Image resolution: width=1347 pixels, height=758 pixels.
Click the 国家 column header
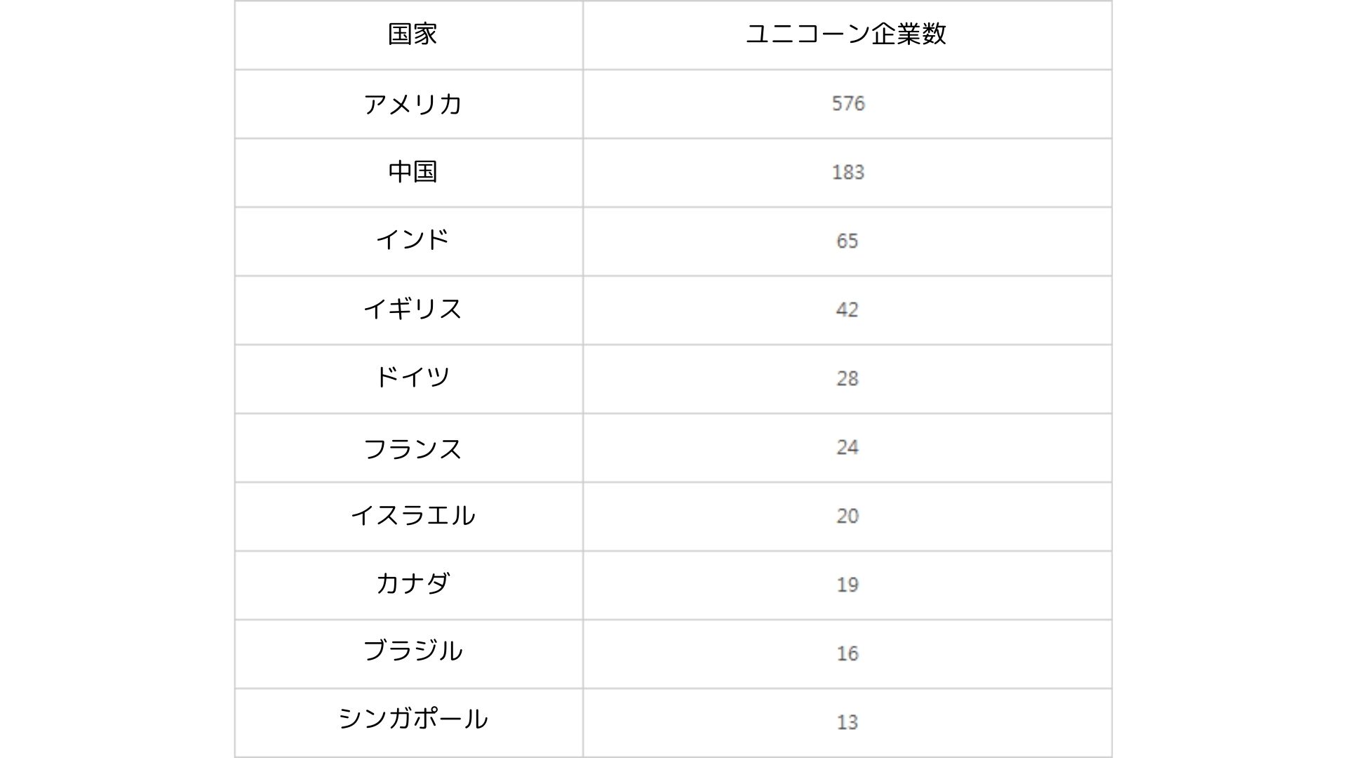(409, 35)
